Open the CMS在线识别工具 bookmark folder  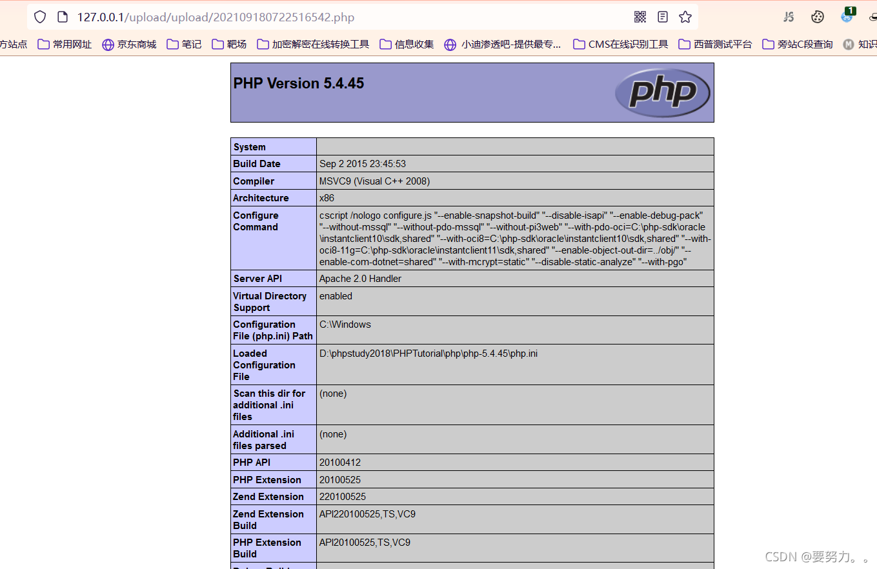[x=620, y=45]
